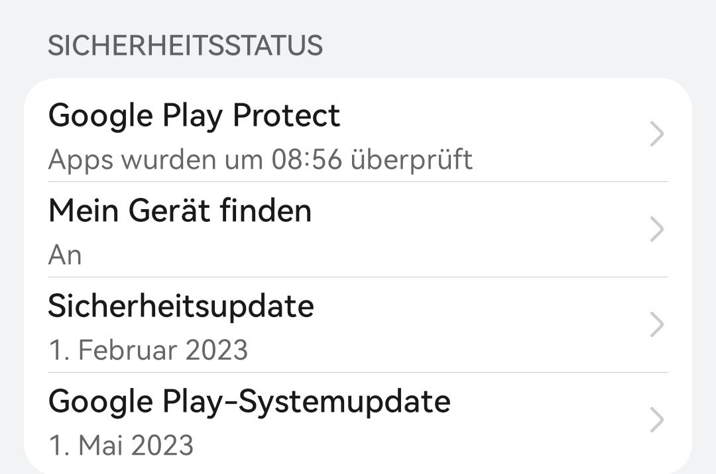
Task: Open Mein Gerät finden
Action: [x=180, y=211]
